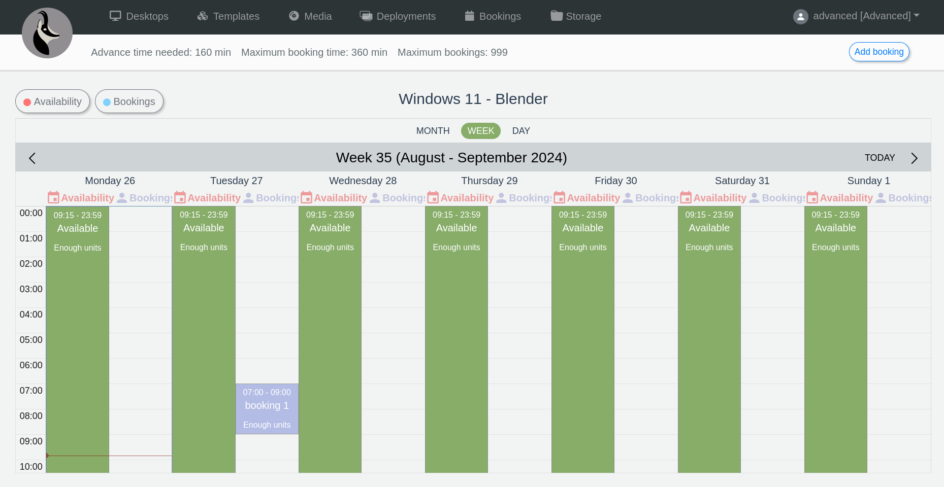Toggle the Bookings filter
This screenshot has width=944, height=487.
(x=129, y=101)
